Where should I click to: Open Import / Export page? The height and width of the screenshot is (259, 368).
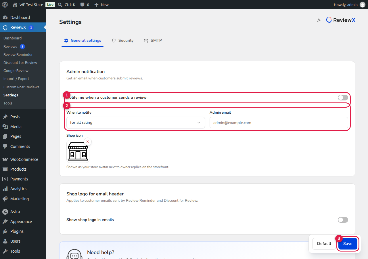pyautogui.click(x=23, y=79)
